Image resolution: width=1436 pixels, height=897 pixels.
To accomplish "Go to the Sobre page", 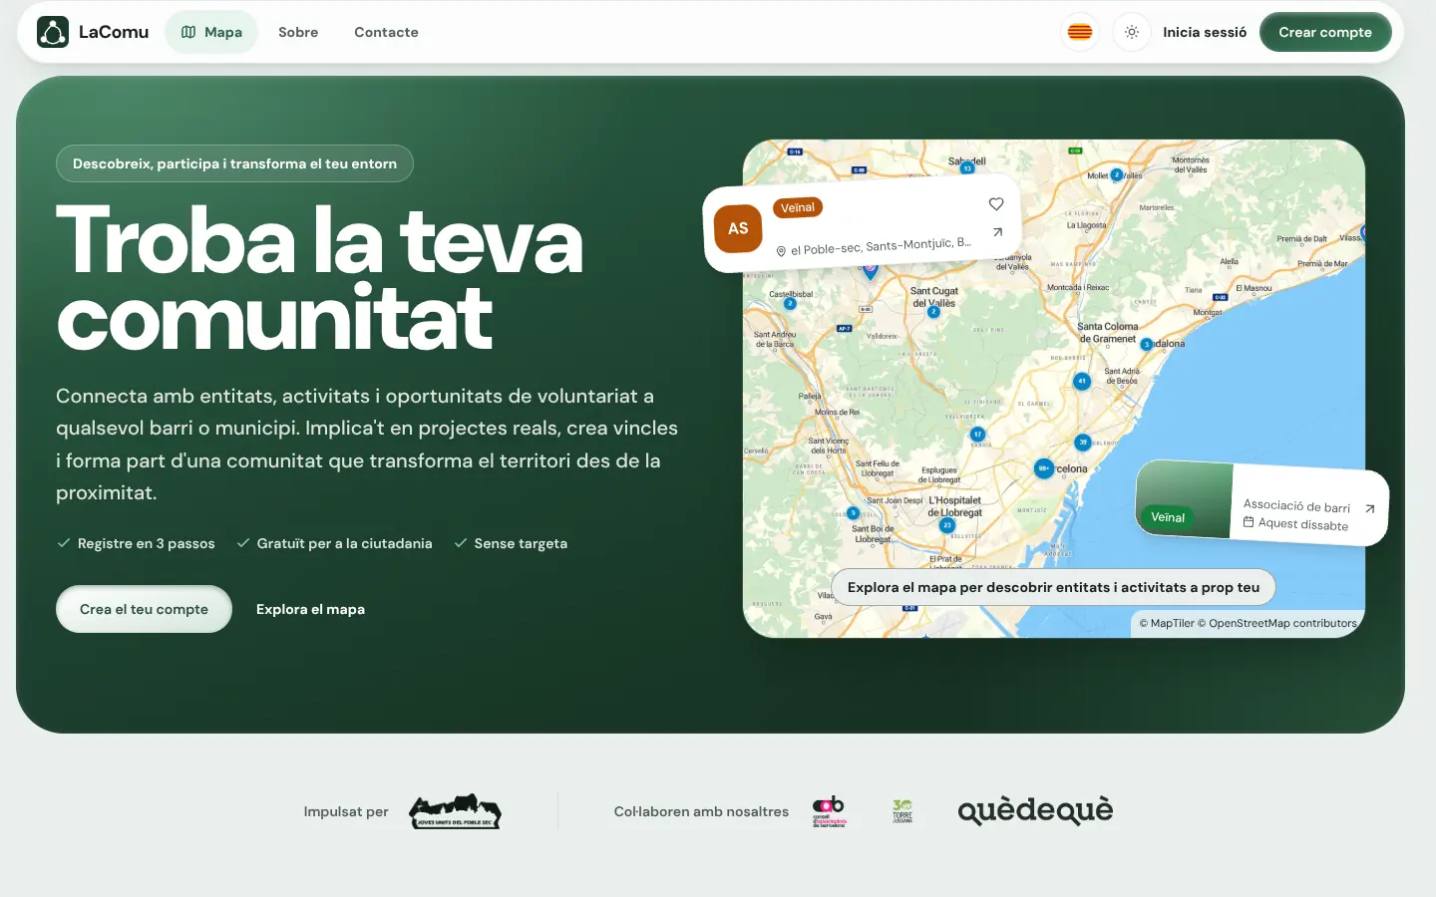I will point(298,32).
